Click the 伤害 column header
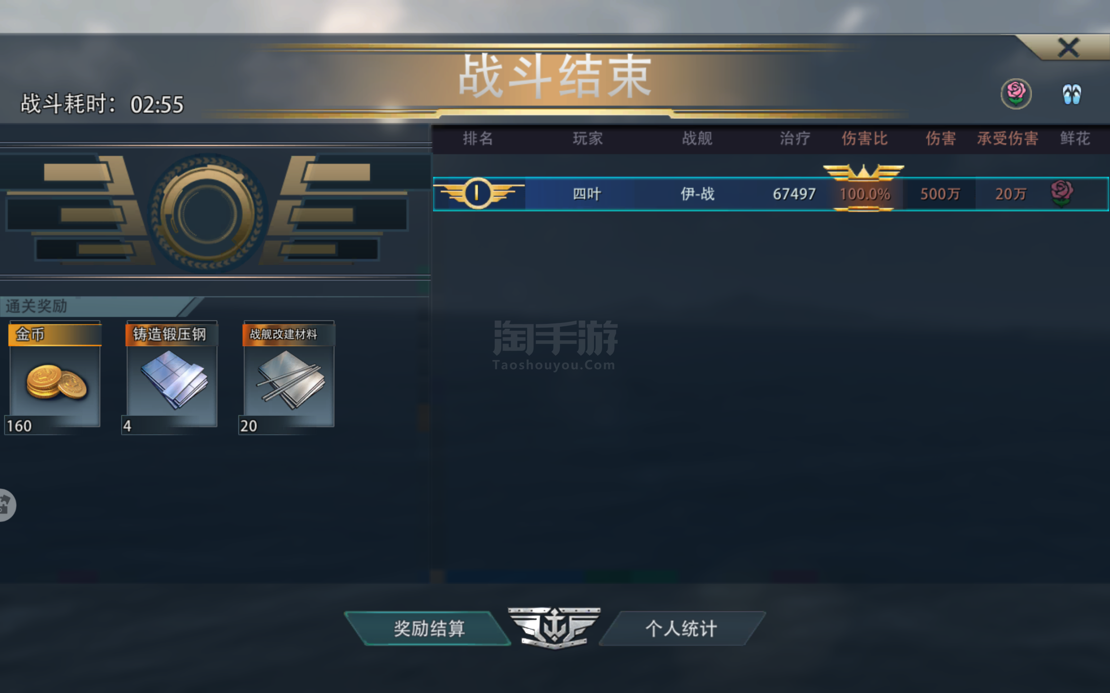This screenshot has height=693, width=1110. click(940, 139)
